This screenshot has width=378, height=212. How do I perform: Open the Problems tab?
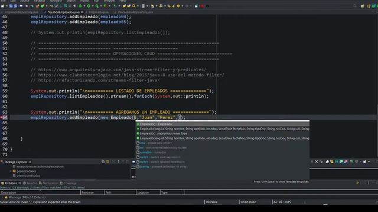(x=11, y=183)
